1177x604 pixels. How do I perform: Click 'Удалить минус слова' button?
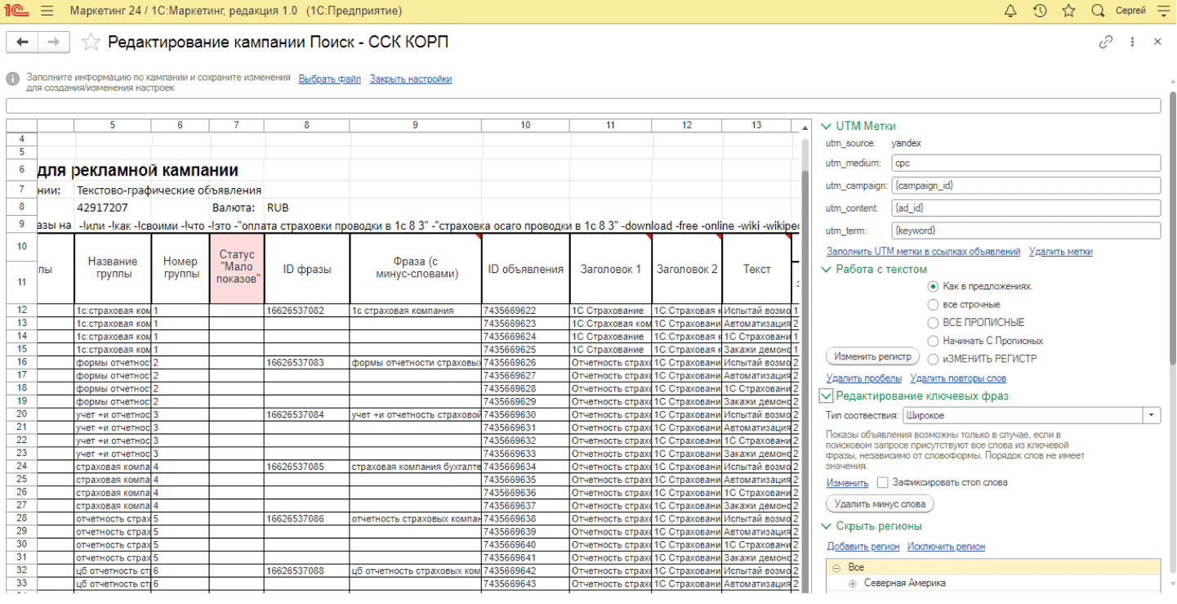click(880, 504)
